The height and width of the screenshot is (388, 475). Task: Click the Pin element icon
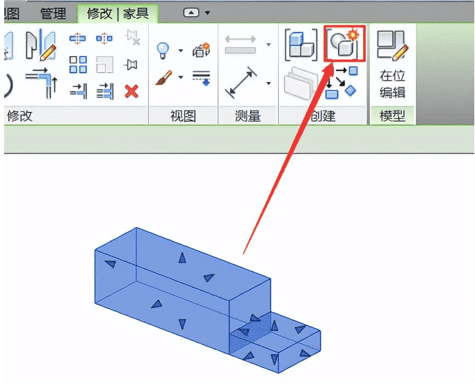pos(131,65)
